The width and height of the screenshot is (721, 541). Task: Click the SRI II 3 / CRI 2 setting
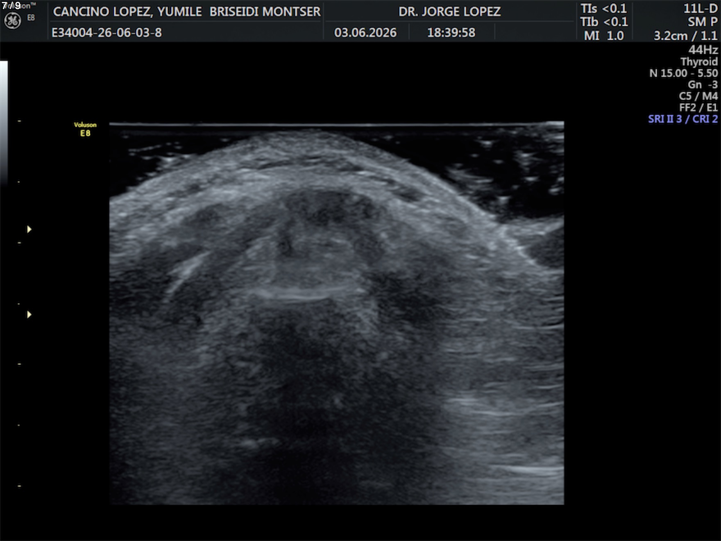(x=683, y=119)
